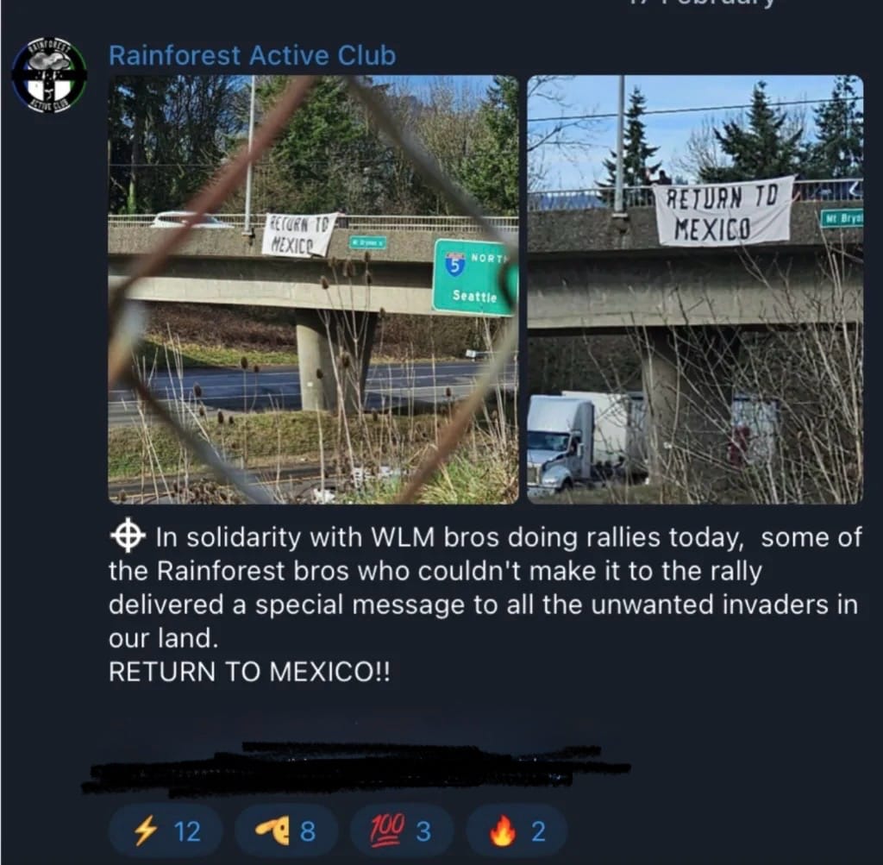Select the count 8 beside hand reaction

308,831
